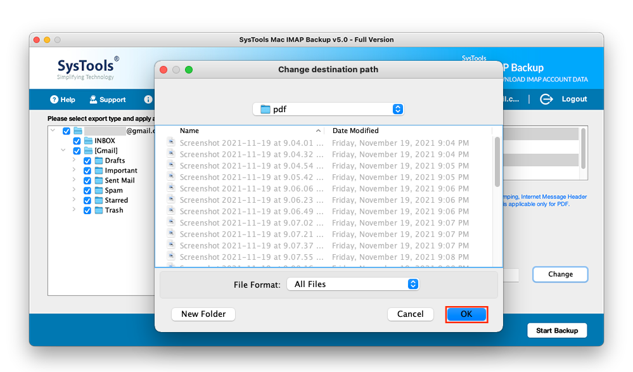Click the main window right panel scrollbar

pos(583,148)
